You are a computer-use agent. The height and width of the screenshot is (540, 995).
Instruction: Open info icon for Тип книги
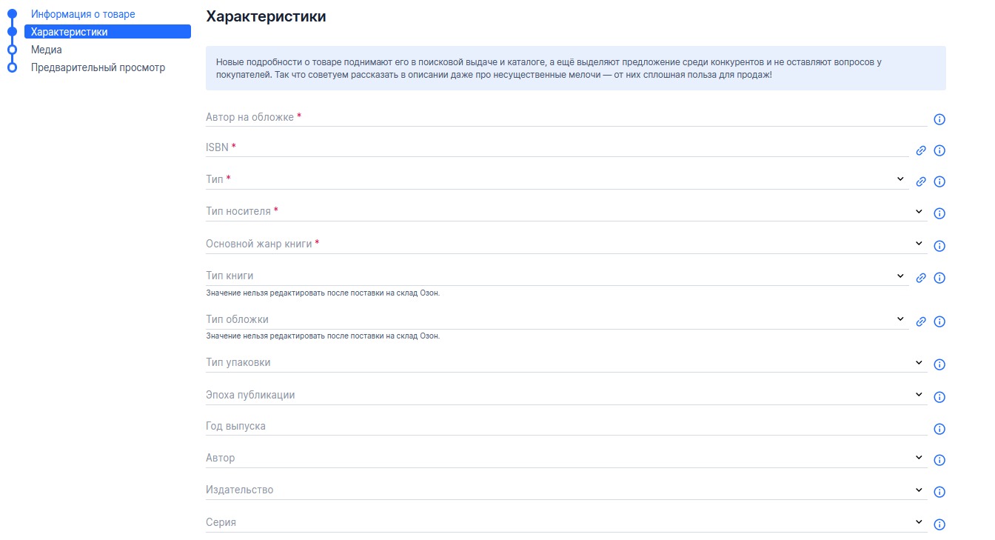pyautogui.click(x=939, y=279)
